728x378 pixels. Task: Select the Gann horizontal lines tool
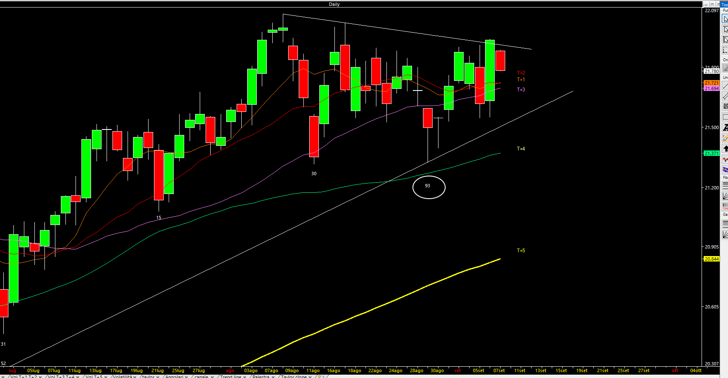pyautogui.click(x=725, y=224)
